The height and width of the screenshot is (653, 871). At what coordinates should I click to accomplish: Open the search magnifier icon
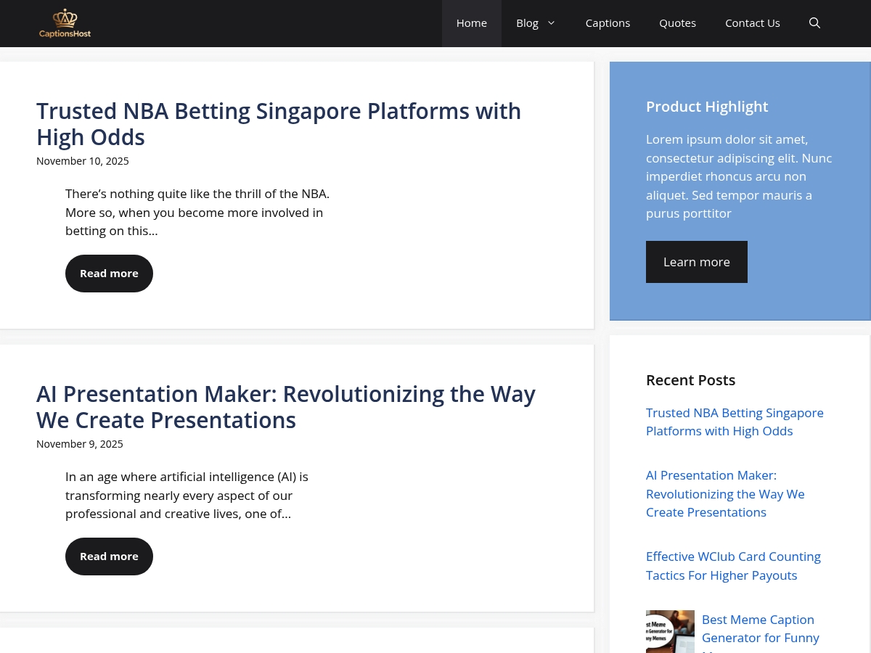(814, 23)
